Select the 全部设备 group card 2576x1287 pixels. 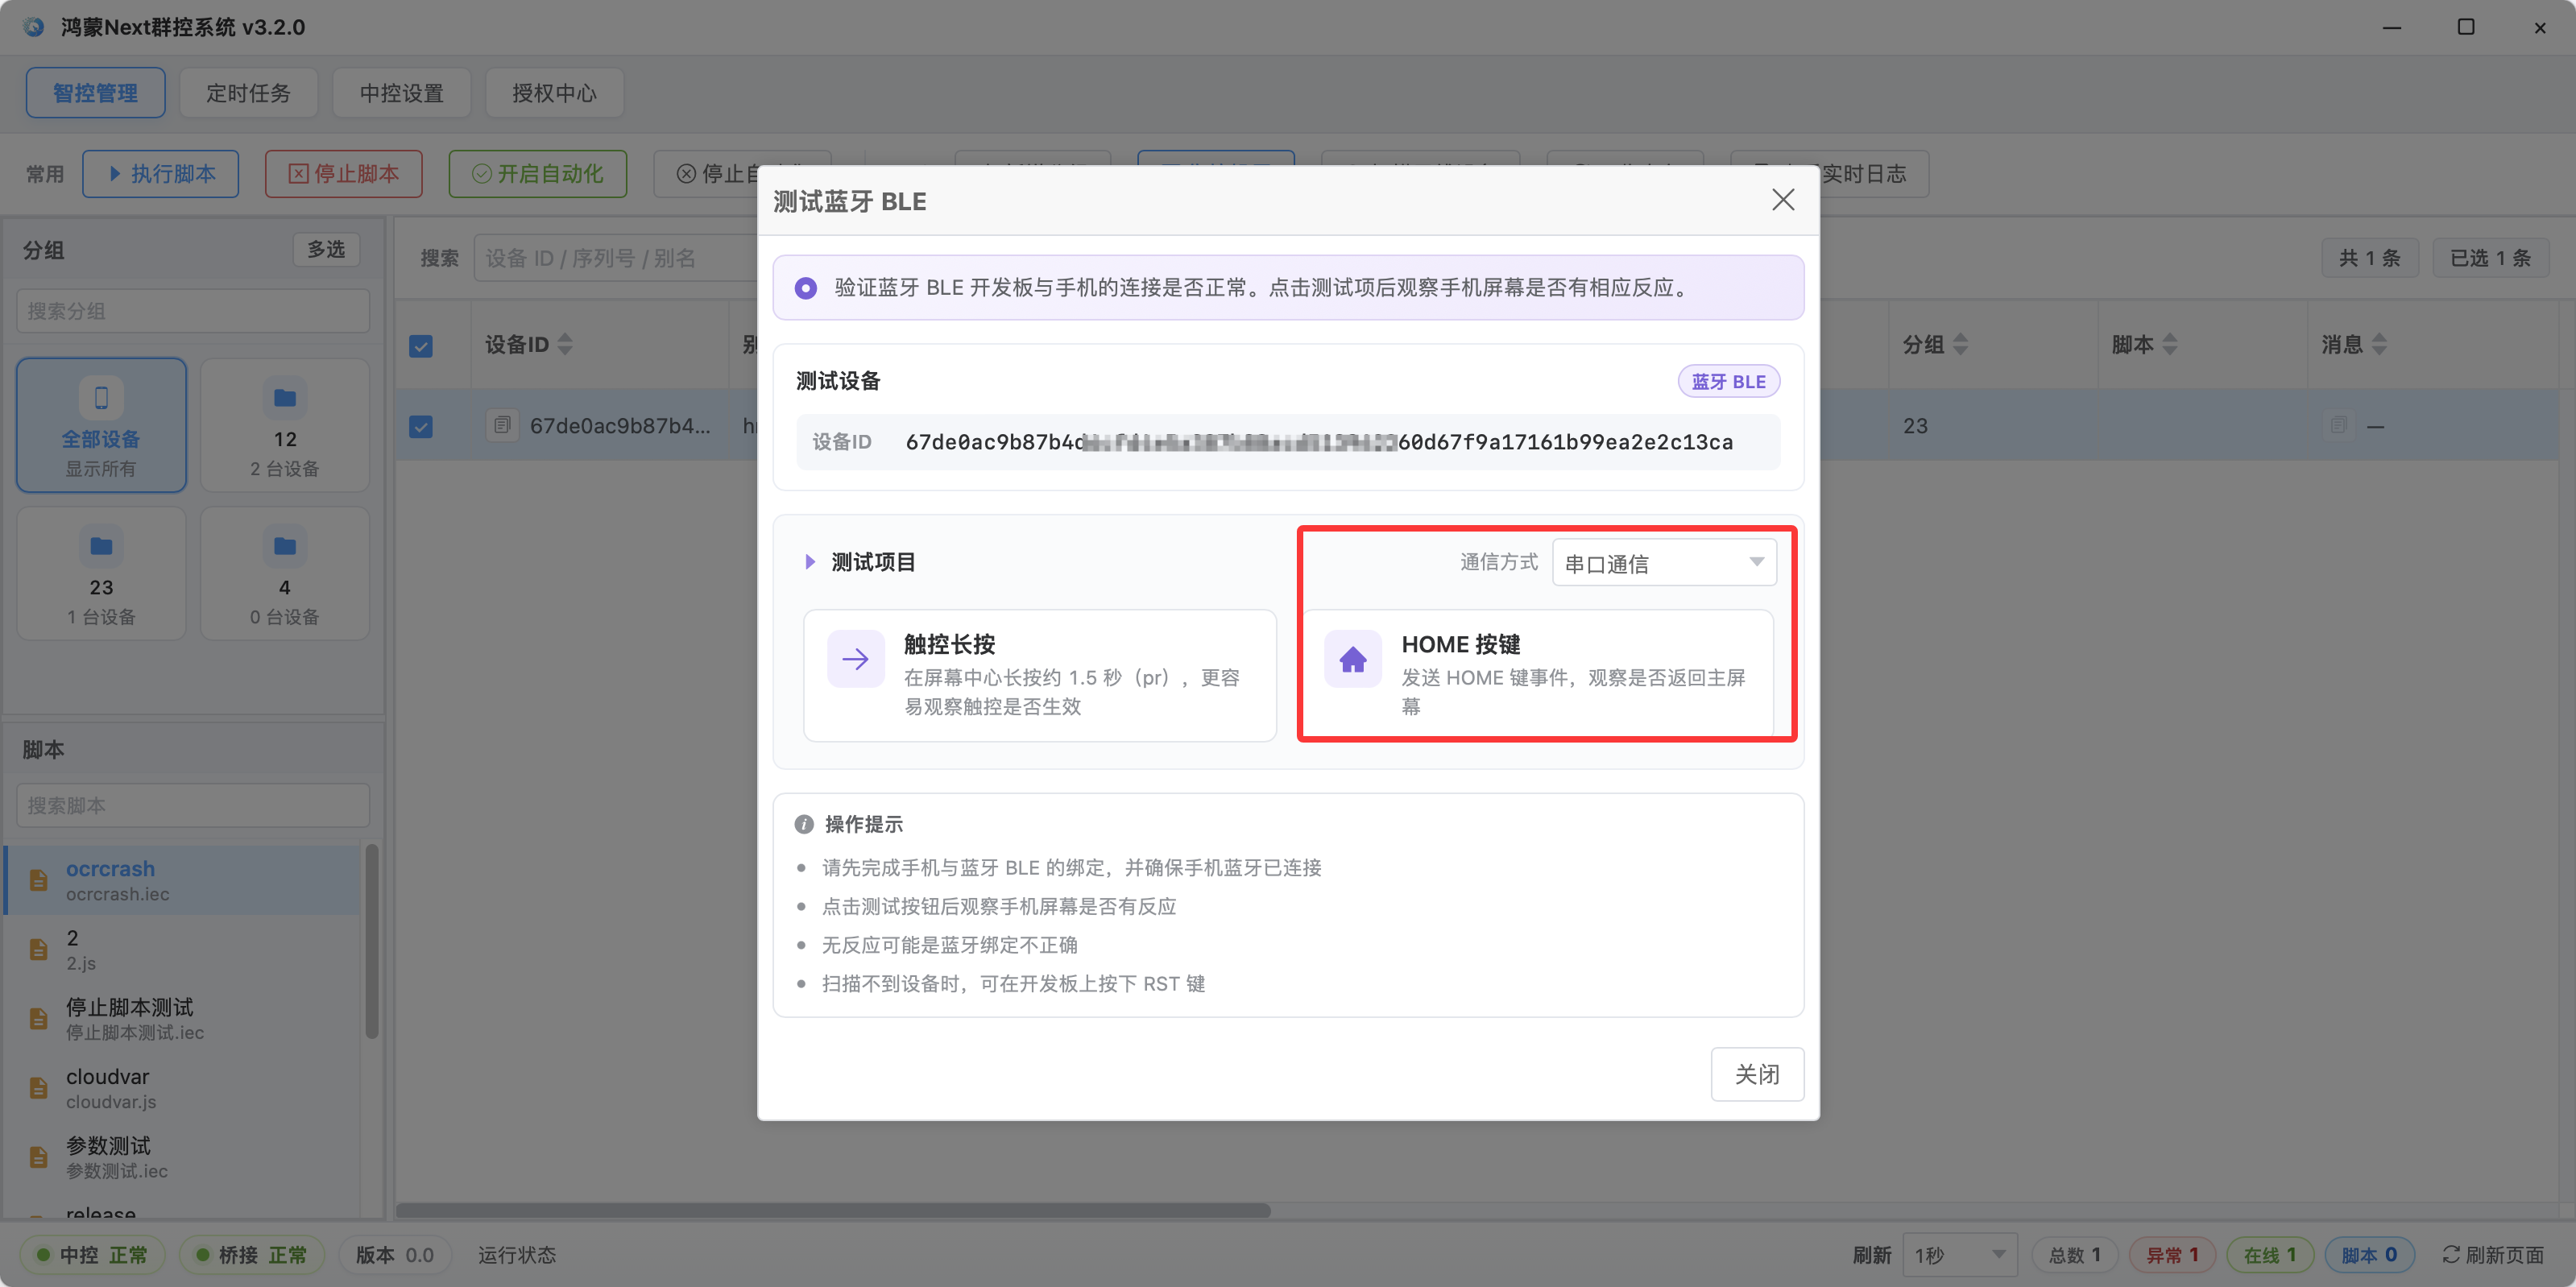pyautogui.click(x=101, y=425)
